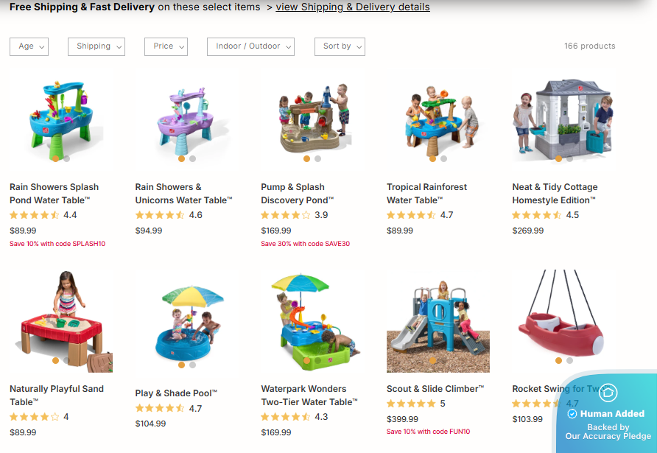Open Rain Showers Splash Pond Water Table title
This screenshot has width=657, height=453.
pyautogui.click(x=54, y=194)
